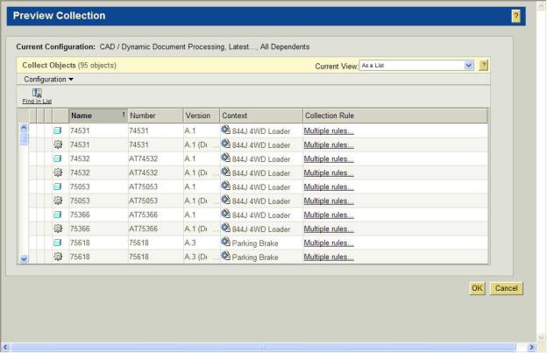
Task: Click the table's scroll-down arrow
Action: (24, 259)
